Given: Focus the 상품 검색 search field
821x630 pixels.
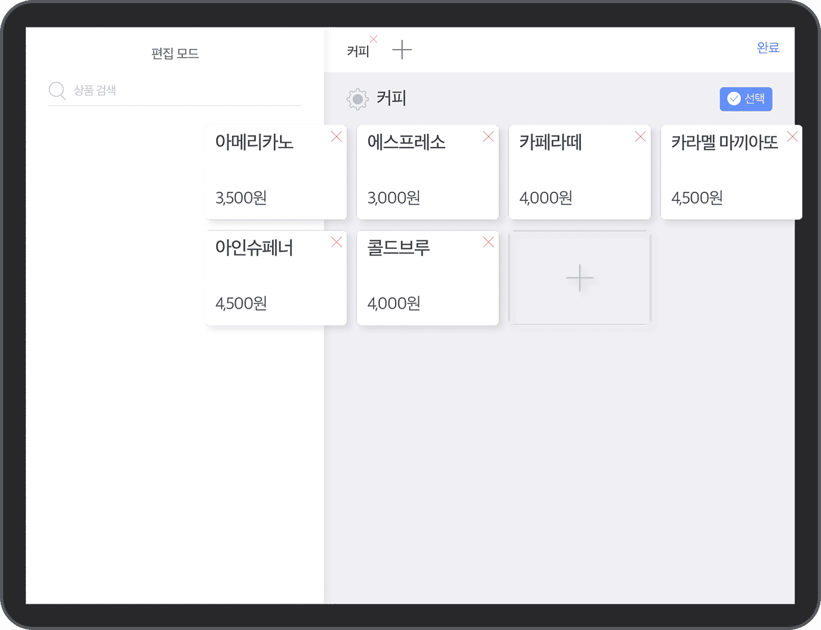Looking at the screenshot, I should 184,91.
